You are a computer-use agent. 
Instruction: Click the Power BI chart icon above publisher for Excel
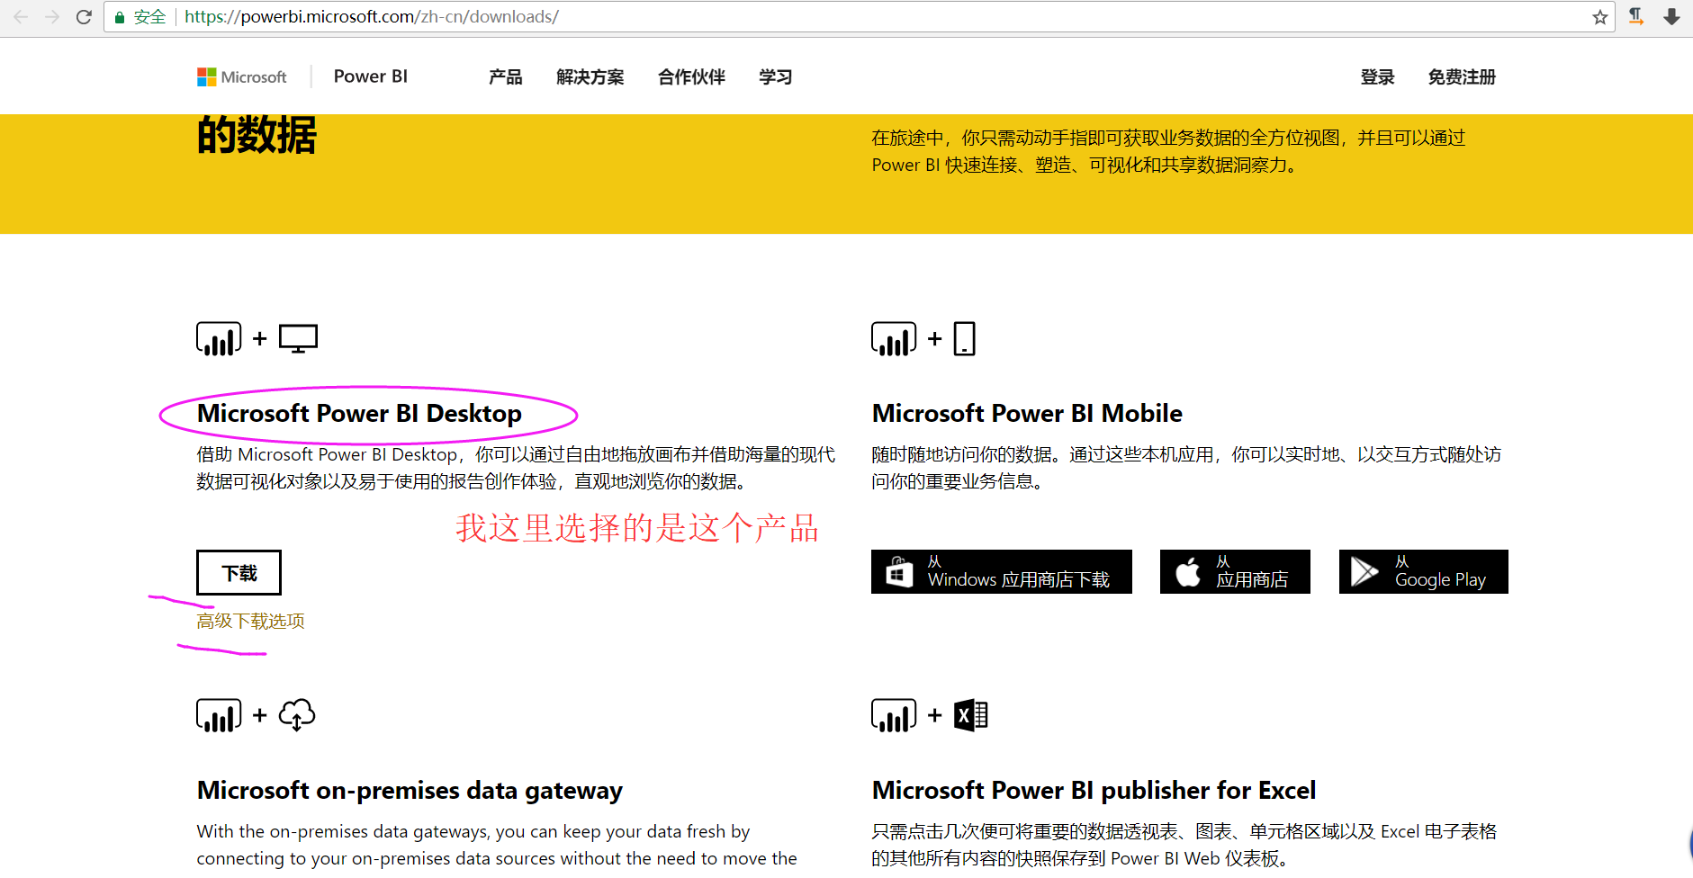[x=894, y=716]
